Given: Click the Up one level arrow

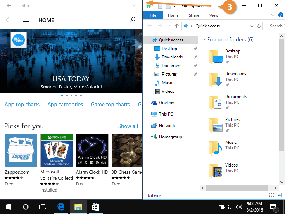Looking at the screenshot, I should [x=176, y=26].
